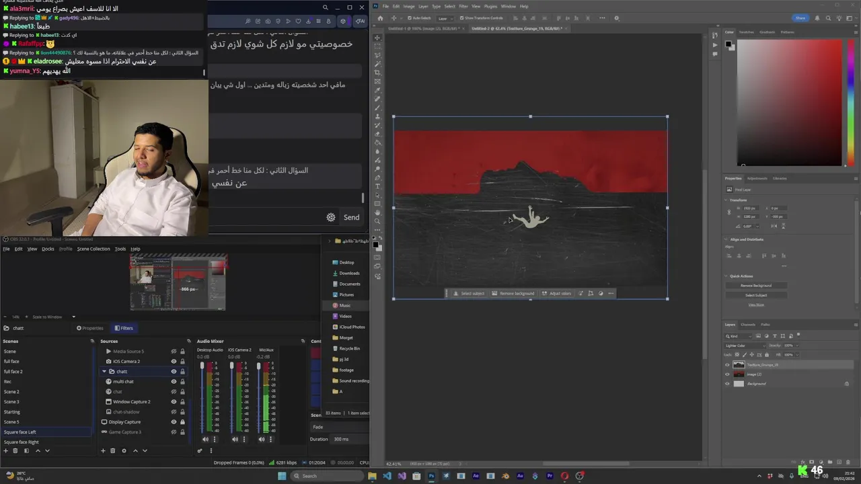Viewport: 861px width, 484px height.
Task: Add a scene with plus icon in OBS
Action: (x=5, y=450)
